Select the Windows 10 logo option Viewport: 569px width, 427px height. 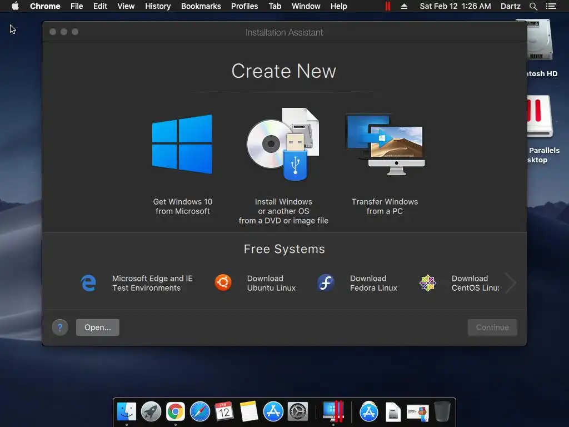click(182, 144)
